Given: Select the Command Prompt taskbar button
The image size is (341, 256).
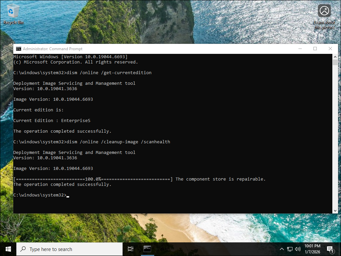Looking at the screenshot, I should (x=147, y=249).
